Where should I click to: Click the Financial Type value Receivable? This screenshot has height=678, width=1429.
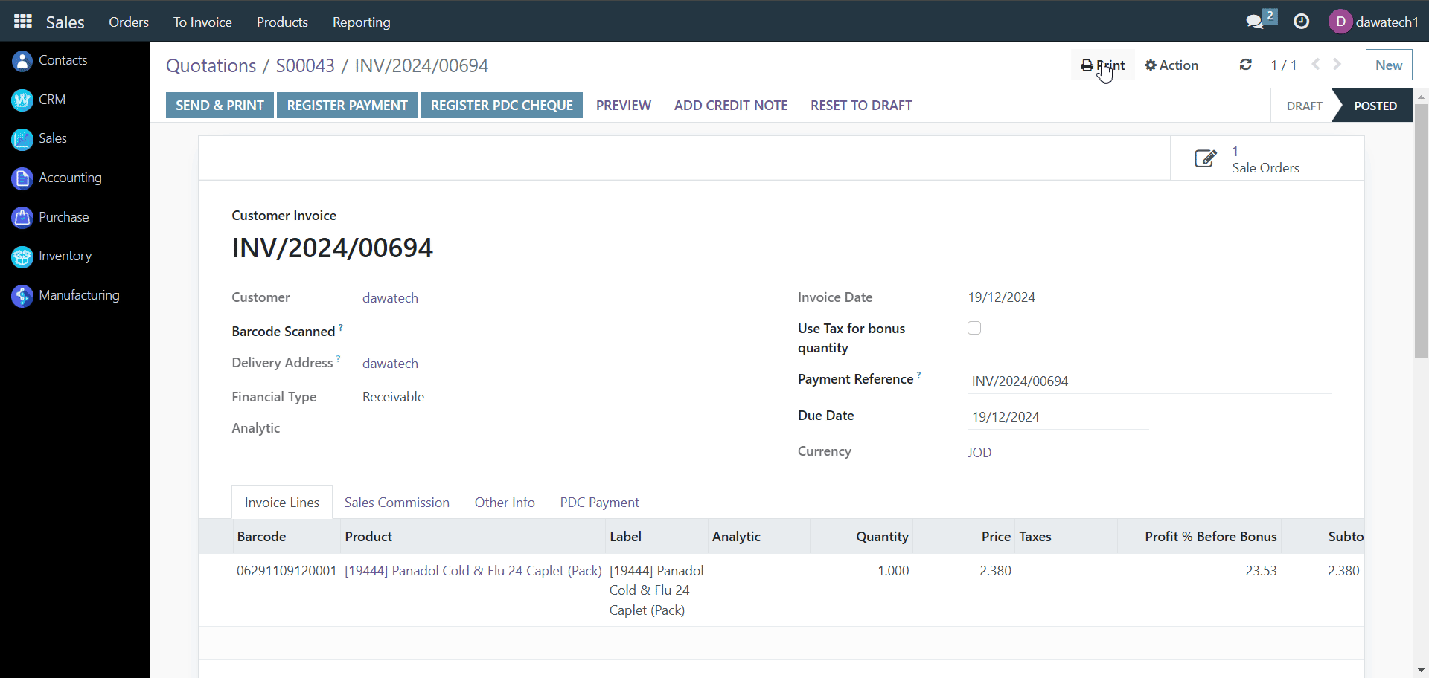[393, 397]
